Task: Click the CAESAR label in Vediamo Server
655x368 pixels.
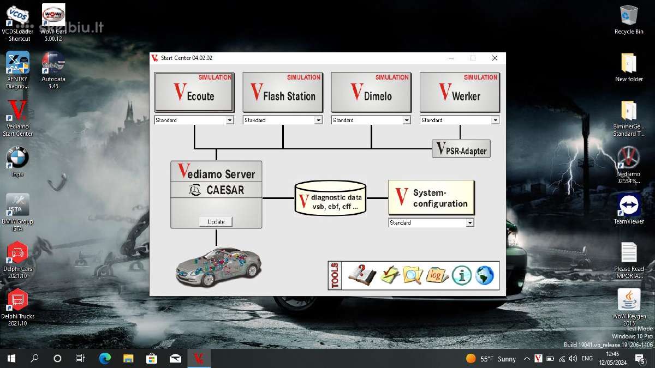Action: tap(216, 190)
